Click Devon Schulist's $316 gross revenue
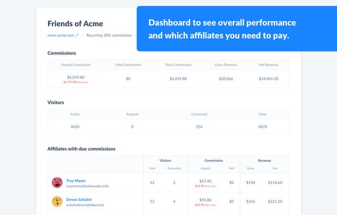The width and height of the screenshot is (337, 215). click(x=251, y=201)
